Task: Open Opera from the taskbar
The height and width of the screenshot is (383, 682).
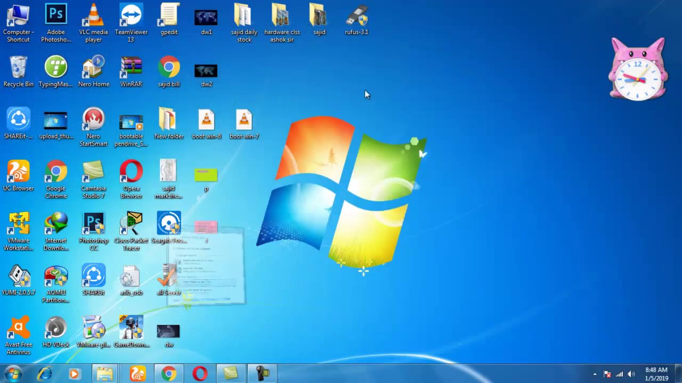Action: (200, 374)
